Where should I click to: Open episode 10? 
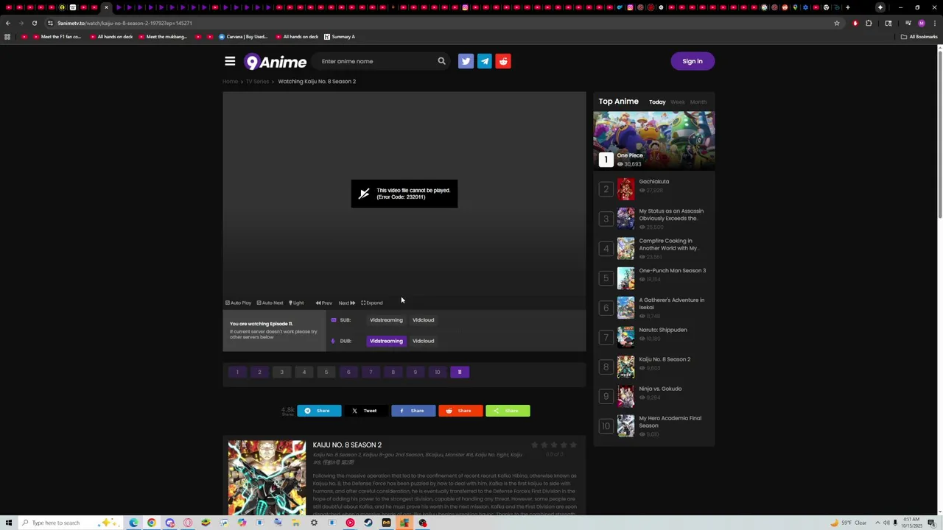click(x=437, y=372)
